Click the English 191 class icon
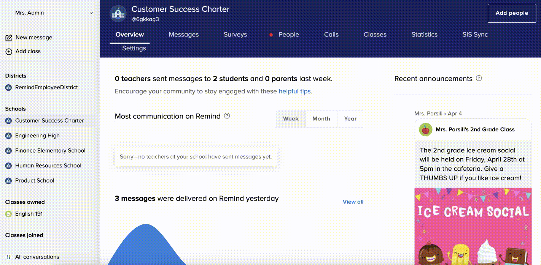The height and width of the screenshot is (265, 541). pyautogui.click(x=8, y=214)
